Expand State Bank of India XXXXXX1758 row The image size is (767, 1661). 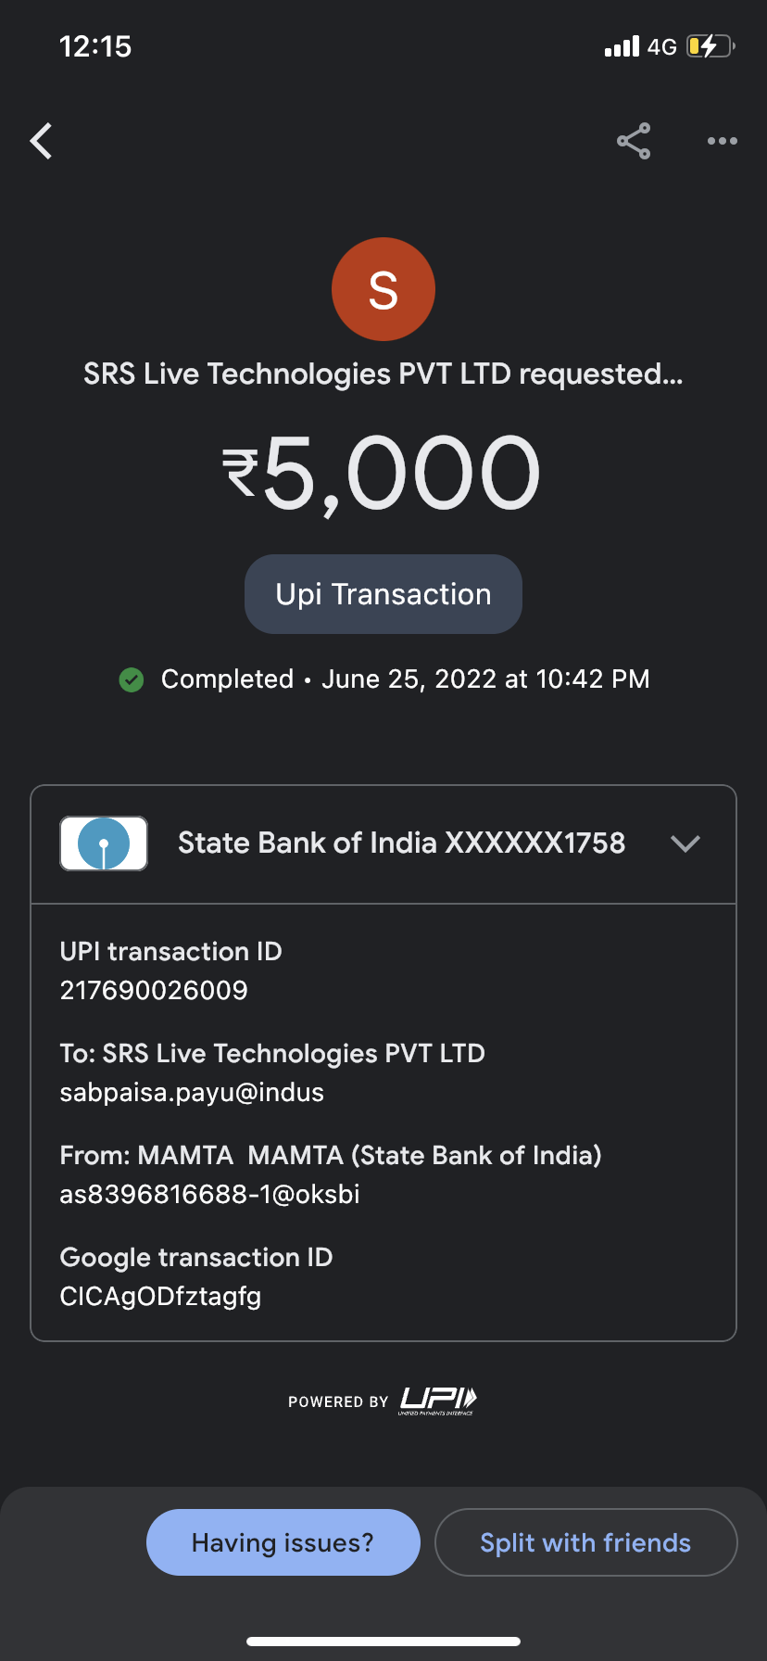pyautogui.click(x=401, y=843)
